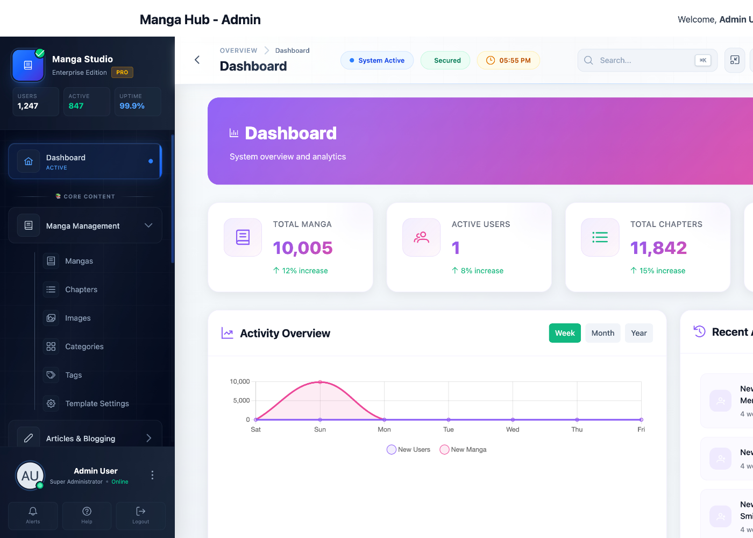
Task: Click the Active 847 stat tile
Action: 87,101
